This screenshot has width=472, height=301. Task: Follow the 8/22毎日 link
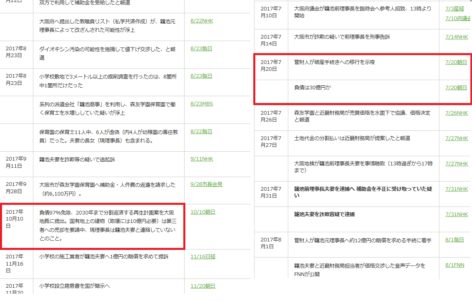(x=201, y=132)
